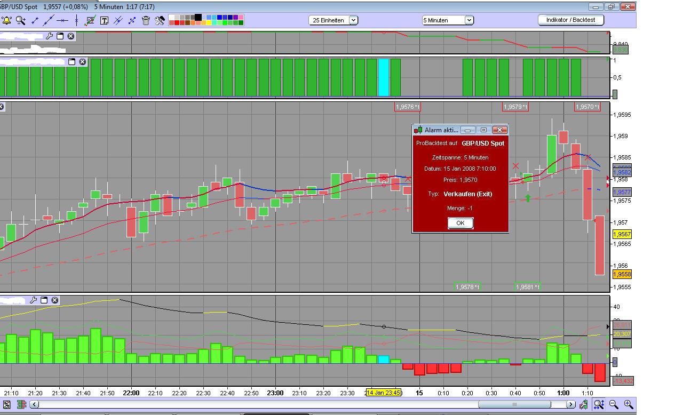Click the scrollbar left arrow
Screen dimensions: 683x415
pyautogui.click(x=35, y=405)
